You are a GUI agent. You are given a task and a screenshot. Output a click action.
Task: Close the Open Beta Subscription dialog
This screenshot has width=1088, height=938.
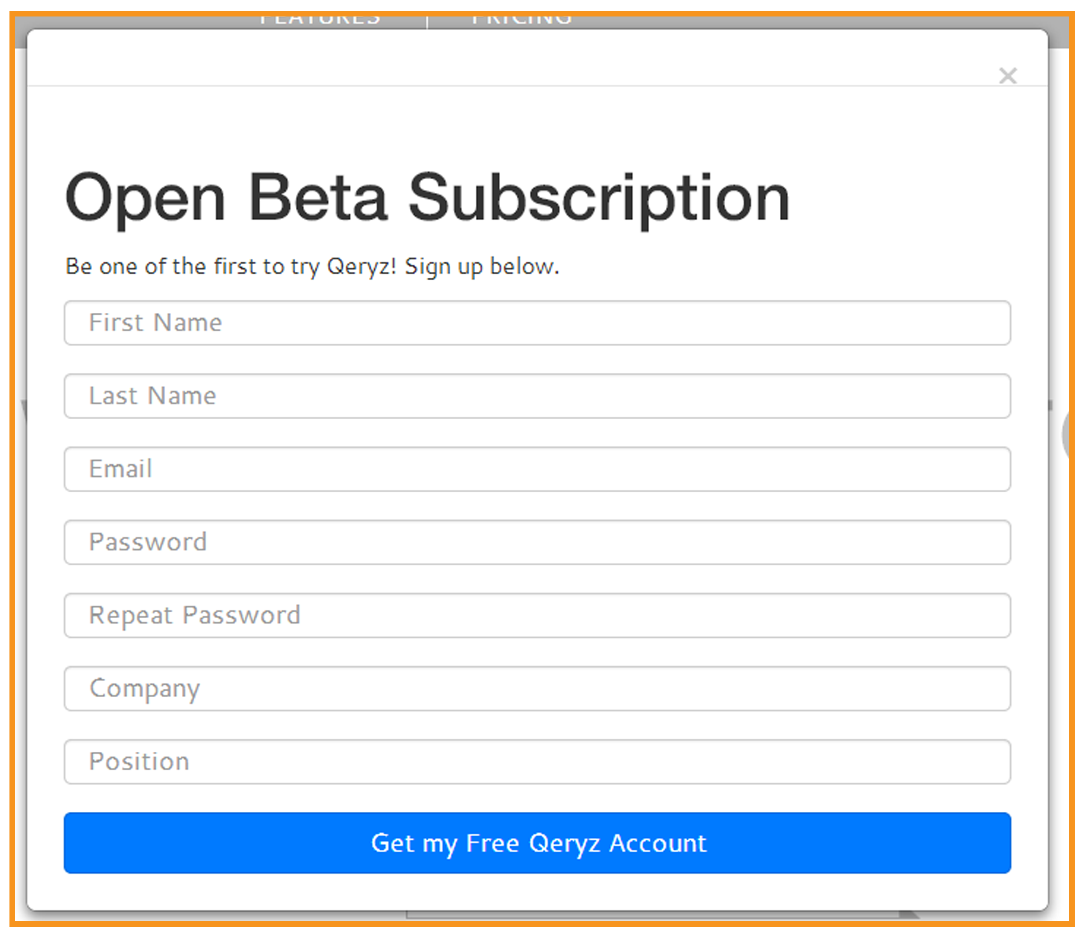pyautogui.click(x=1008, y=76)
